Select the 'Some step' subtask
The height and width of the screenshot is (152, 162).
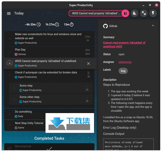51,88
